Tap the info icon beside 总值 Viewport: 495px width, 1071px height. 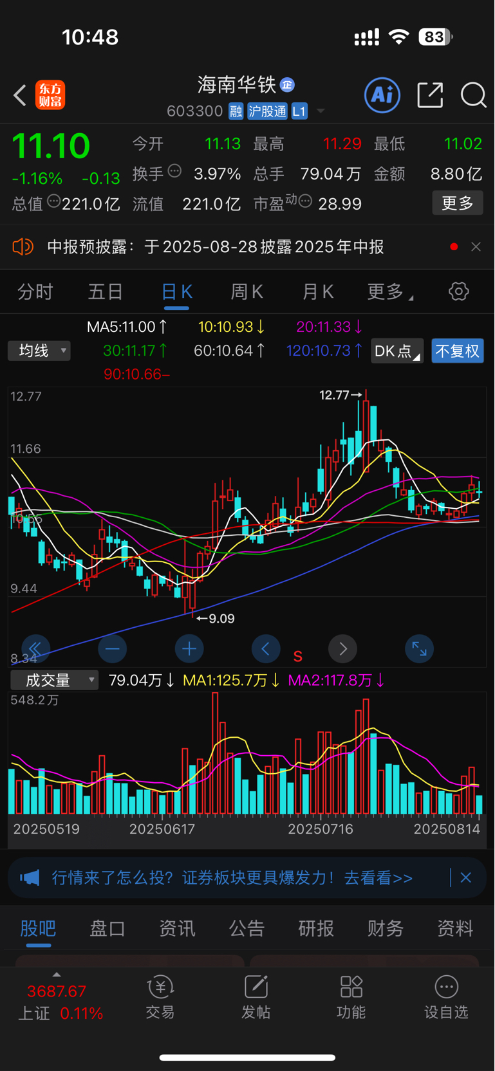click(x=54, y=201)
